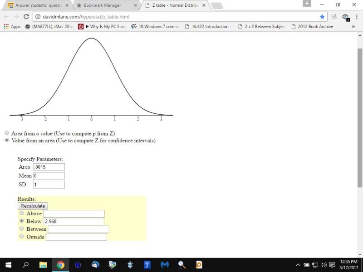This screenshot has width=363, height=272.
Task: Expand the bookmarks bar overflow chevron
Action: (x=353, y=27)
